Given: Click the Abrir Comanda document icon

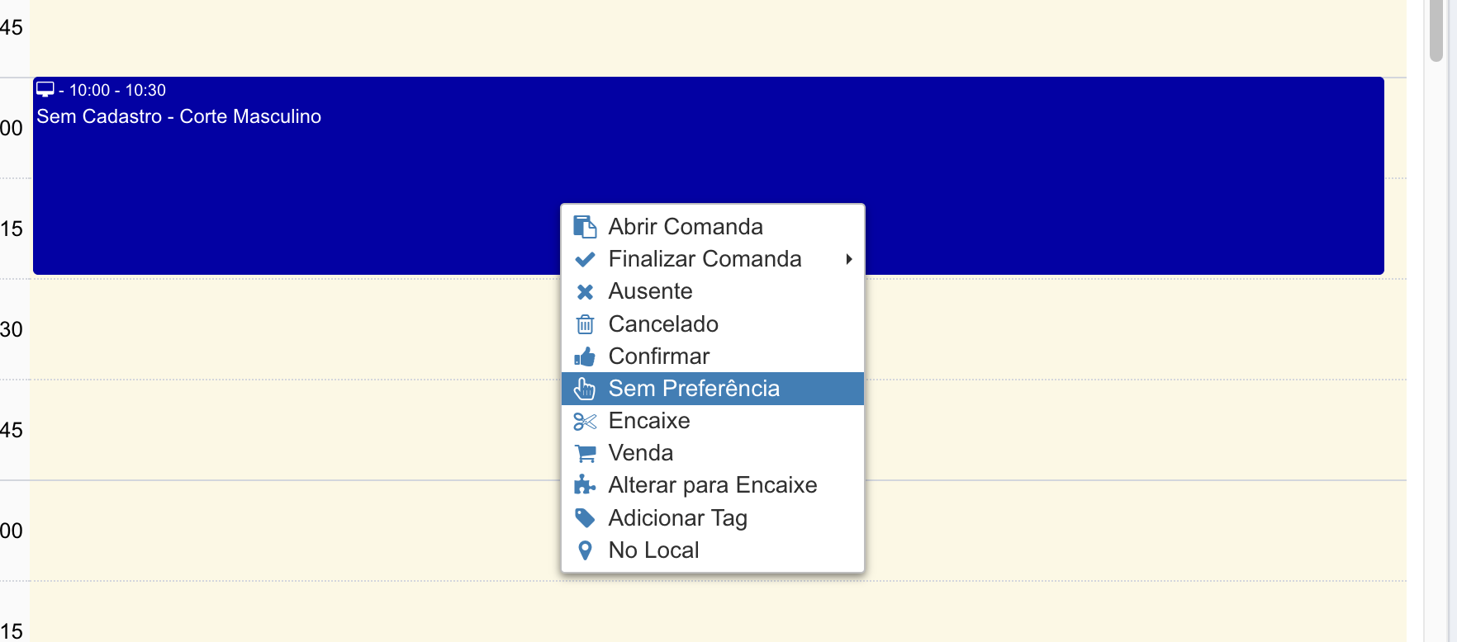Looking at the screenshot, I should tap(585, 227).
